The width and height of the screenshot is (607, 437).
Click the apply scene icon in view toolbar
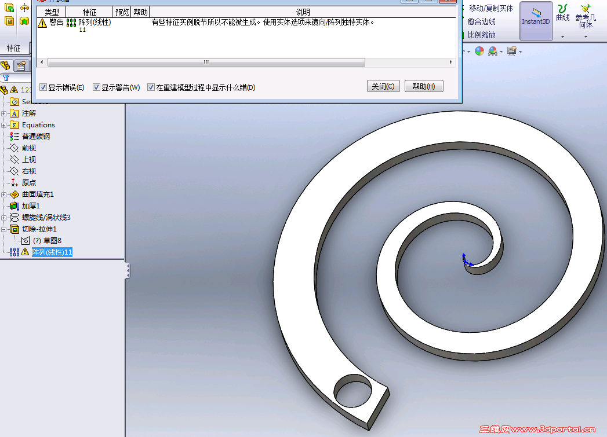pyautogui.click(x=492, y=50)
